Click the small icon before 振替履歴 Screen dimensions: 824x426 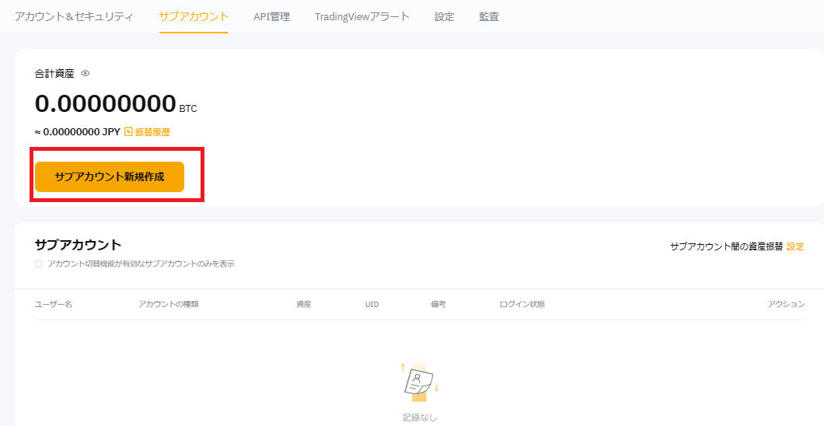tap(128, 132)
